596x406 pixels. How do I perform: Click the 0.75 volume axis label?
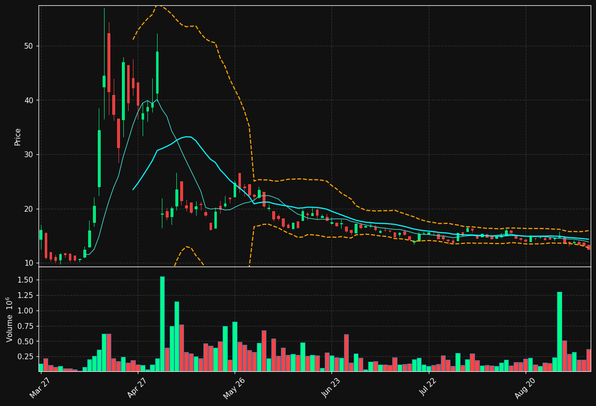pos(25,326)
